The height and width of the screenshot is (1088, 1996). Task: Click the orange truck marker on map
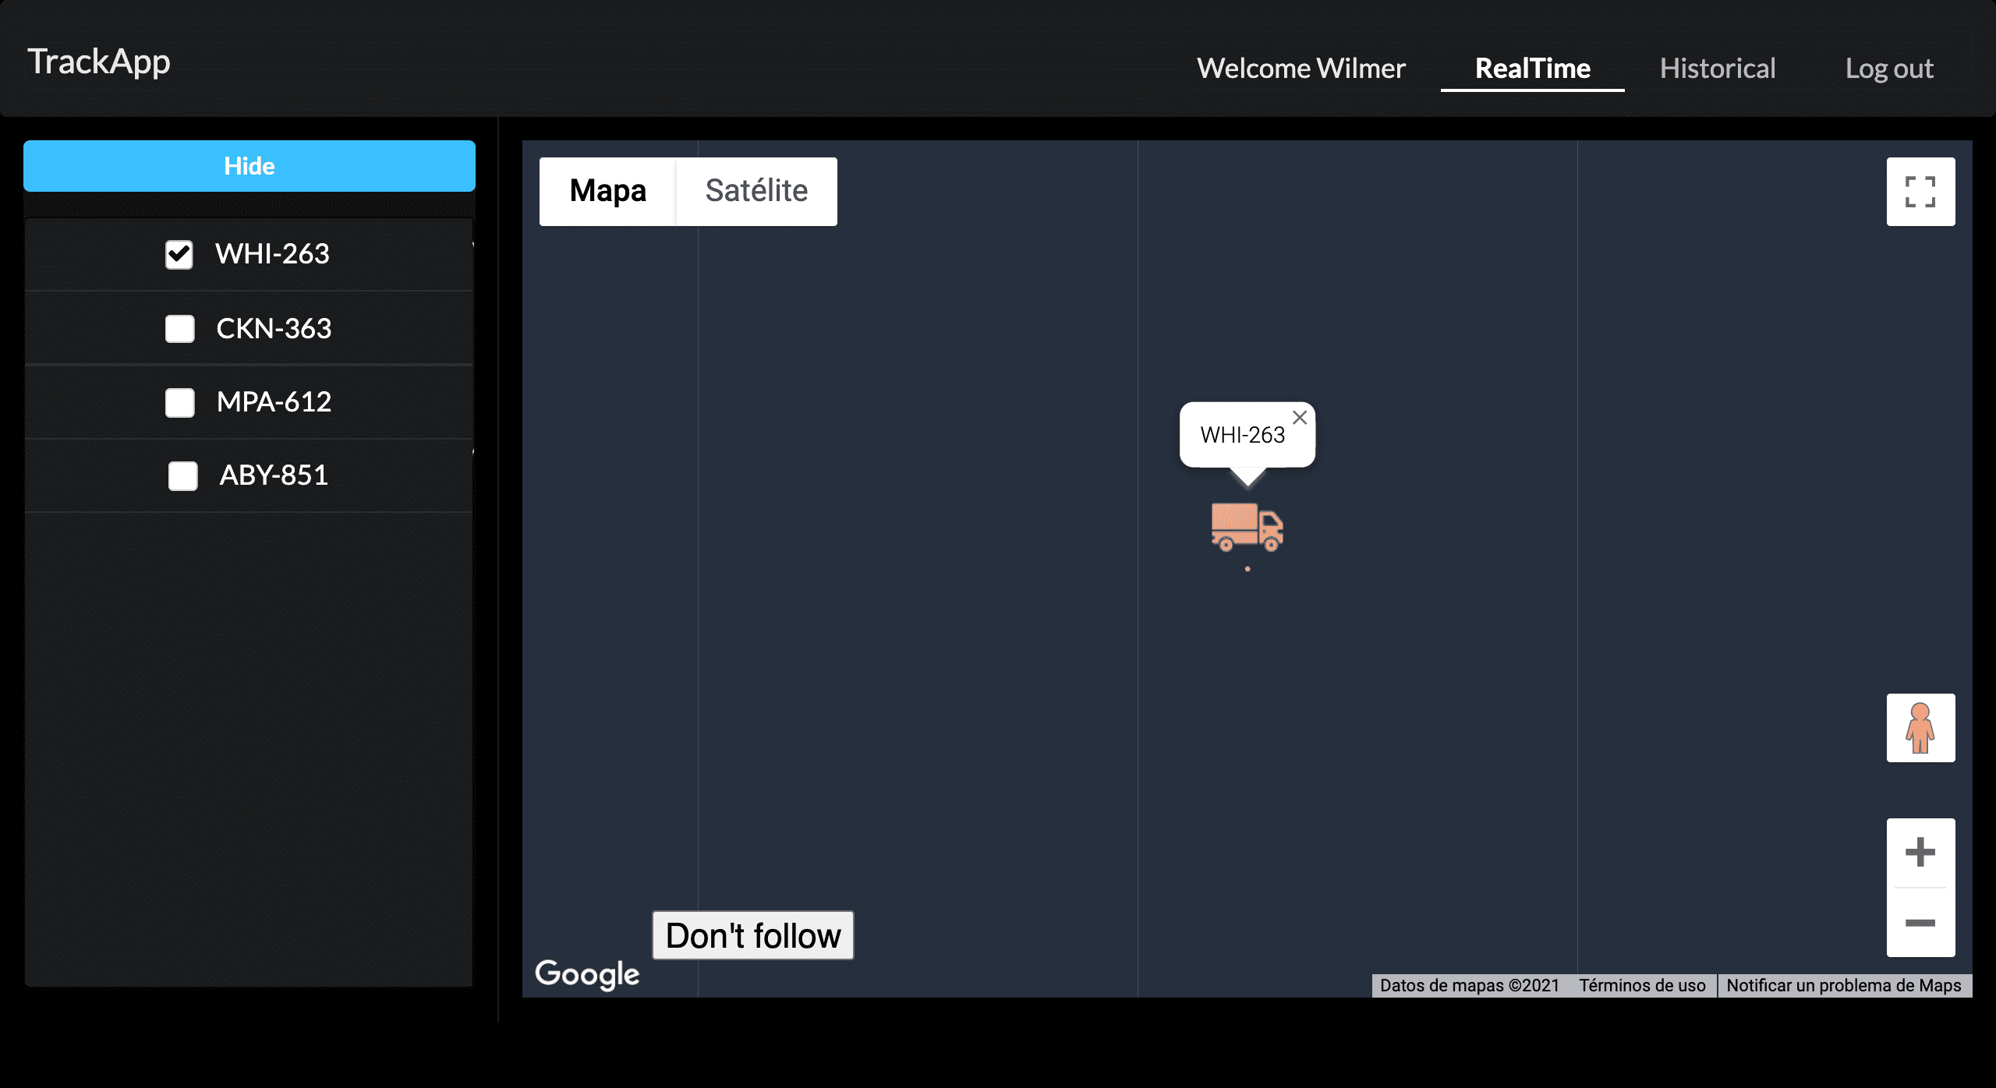(1247, 528)
